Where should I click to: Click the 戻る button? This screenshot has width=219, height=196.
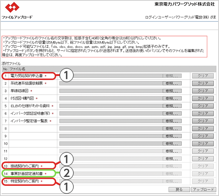coord(179,189)
